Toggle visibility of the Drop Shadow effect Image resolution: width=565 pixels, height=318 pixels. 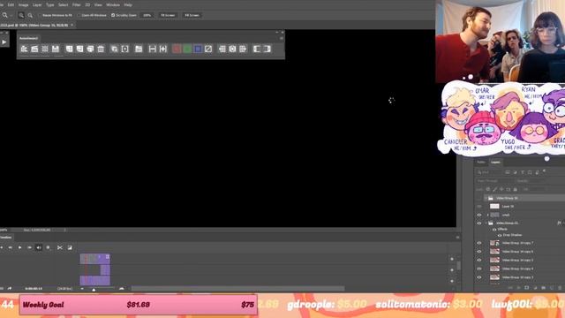500,235
